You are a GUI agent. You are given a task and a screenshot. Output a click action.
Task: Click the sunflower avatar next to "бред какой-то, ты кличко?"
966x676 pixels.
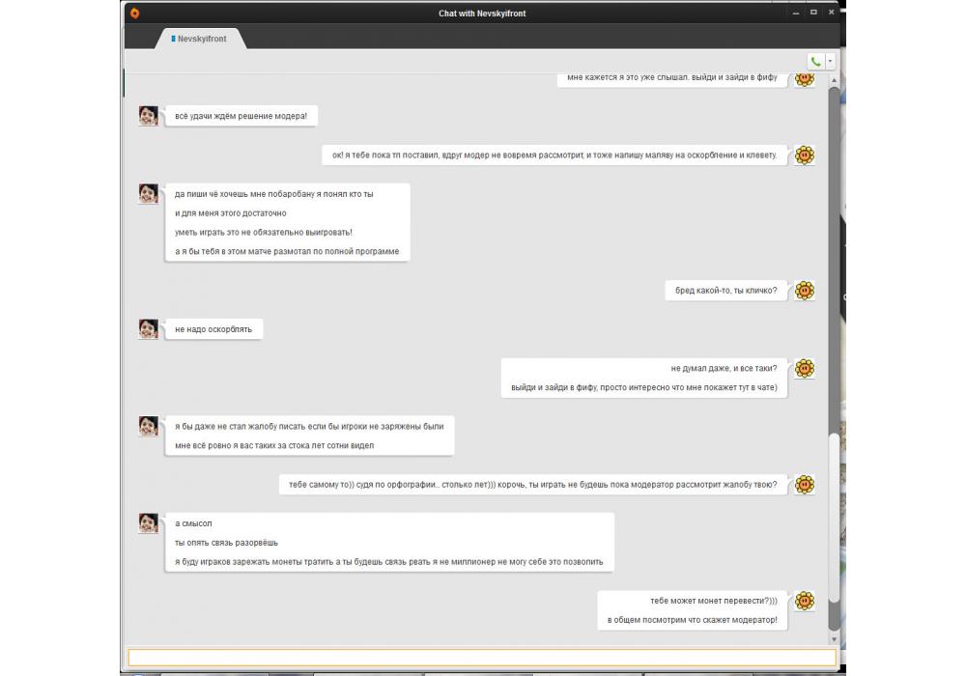[804, 291]
